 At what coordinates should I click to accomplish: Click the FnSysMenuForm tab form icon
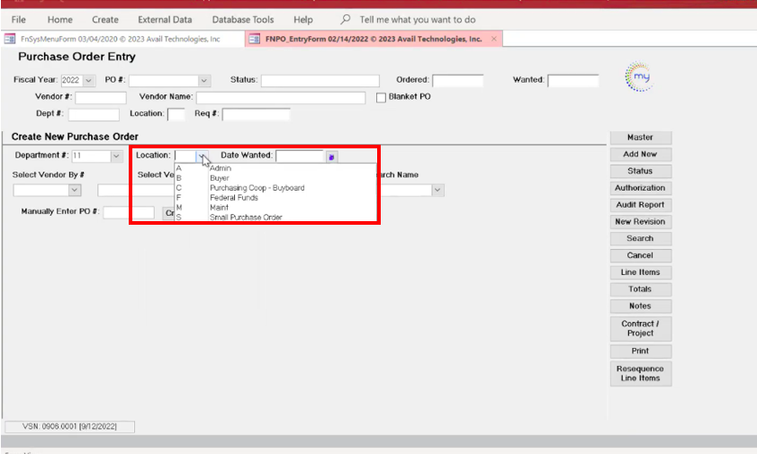coord(11,40)
